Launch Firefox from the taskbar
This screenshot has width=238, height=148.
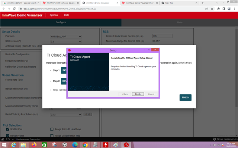pos(34,145)
